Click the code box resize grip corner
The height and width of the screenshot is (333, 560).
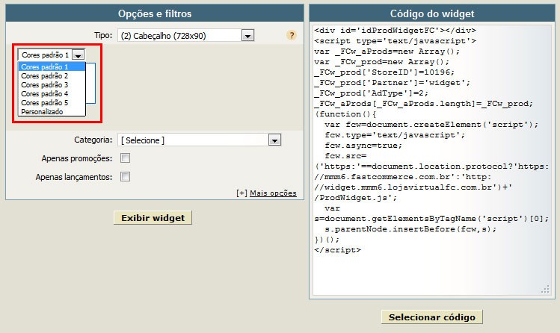tap(545, 289)
